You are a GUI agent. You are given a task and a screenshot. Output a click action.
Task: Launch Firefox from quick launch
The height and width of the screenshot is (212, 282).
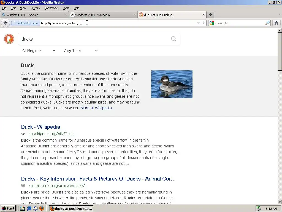(x=42, y=209)
